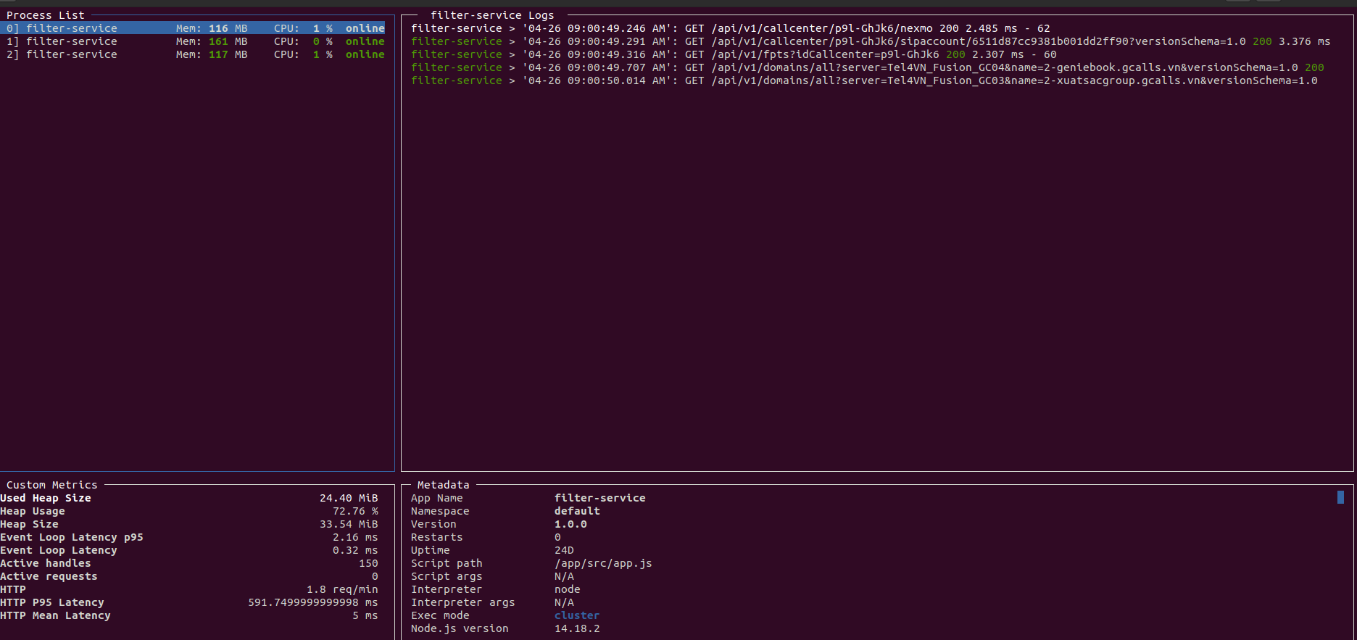Click the sipaccount request log line
The width and height of the screenshot is (1357, 640).
coord(870,41)
